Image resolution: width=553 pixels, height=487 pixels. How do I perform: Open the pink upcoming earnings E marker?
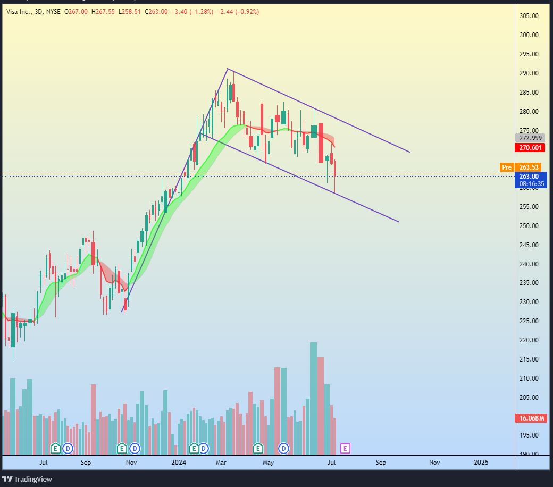pyautogui.click(x=345, y=449)
